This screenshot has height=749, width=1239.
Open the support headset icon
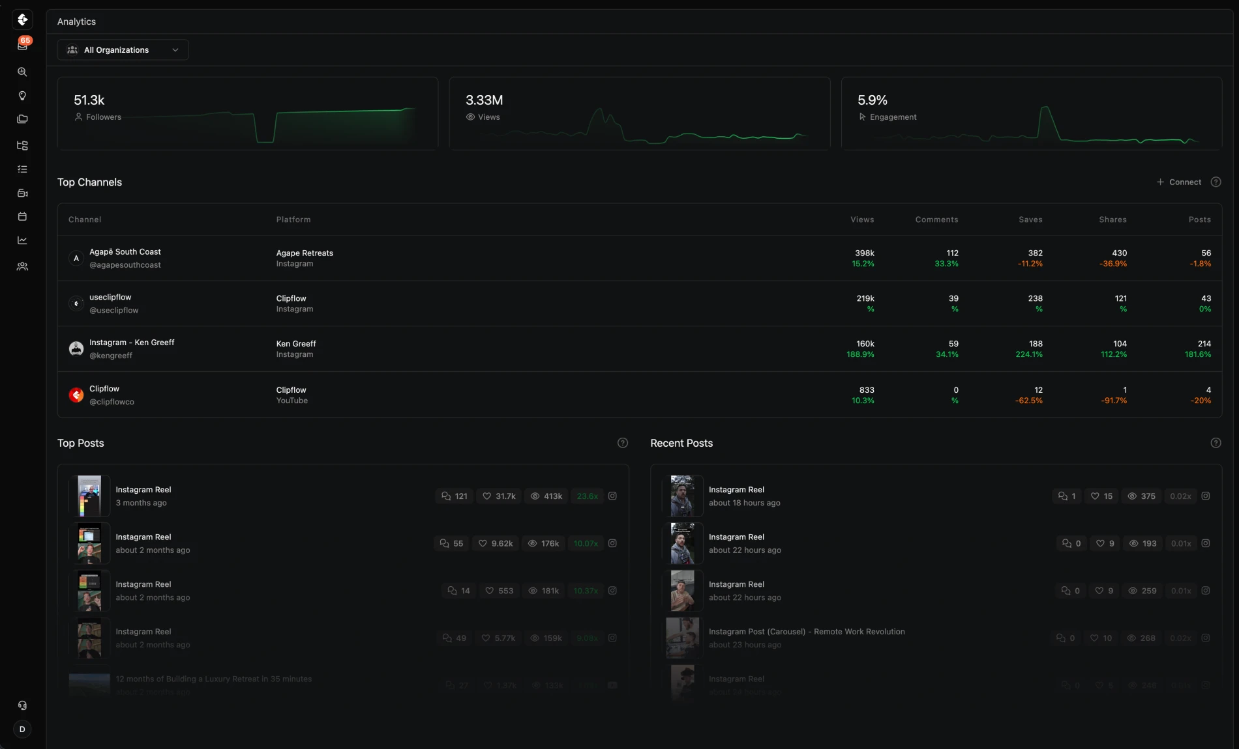[22, 705]
